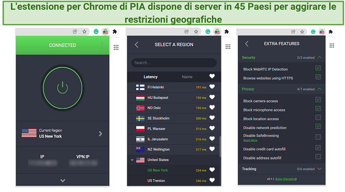Sort regions by Name
This screenshot has height=192, width=345.
pyautogui.click(x=187, y=77)
